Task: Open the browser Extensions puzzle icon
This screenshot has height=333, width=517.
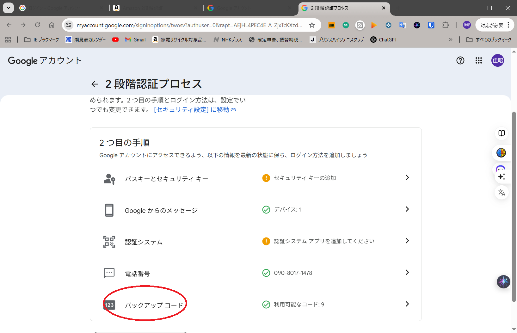Action: tap(445, 25)
